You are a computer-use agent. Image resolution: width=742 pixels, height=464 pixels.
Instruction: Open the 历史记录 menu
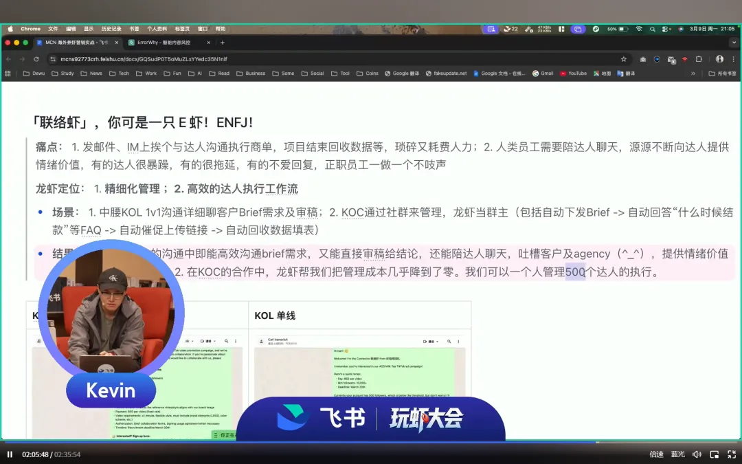pyautogui.click(x=111, y=29)
